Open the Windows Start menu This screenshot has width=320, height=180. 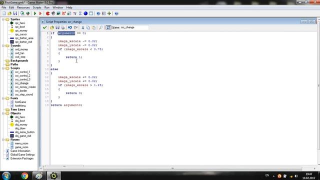pyautogui.click(x=6, y=175)
